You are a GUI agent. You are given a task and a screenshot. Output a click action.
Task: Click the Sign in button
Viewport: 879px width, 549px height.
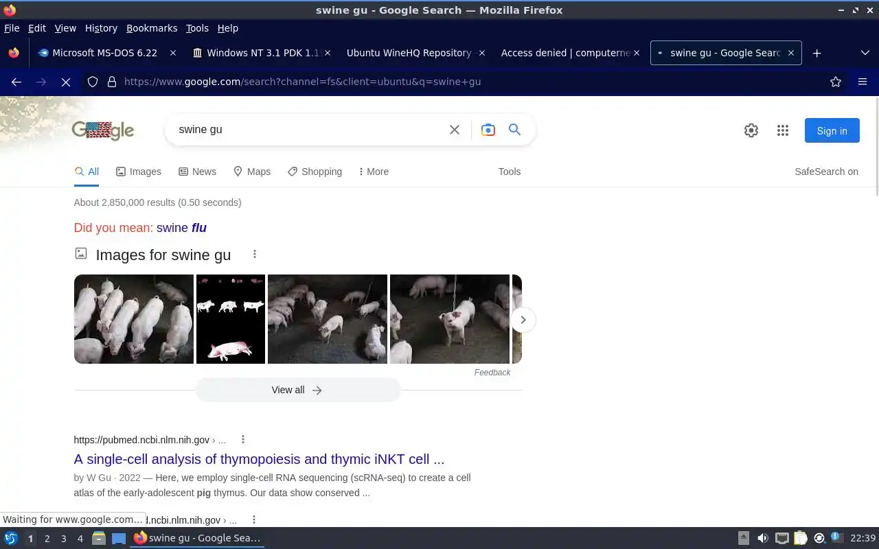(832, 130)
